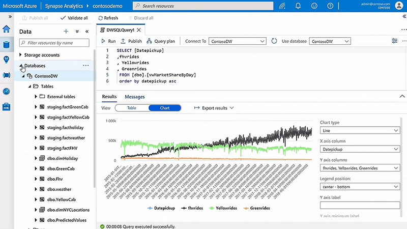Open the Data hub cylinder icon
407x229 pixels.
click(7, 44)
